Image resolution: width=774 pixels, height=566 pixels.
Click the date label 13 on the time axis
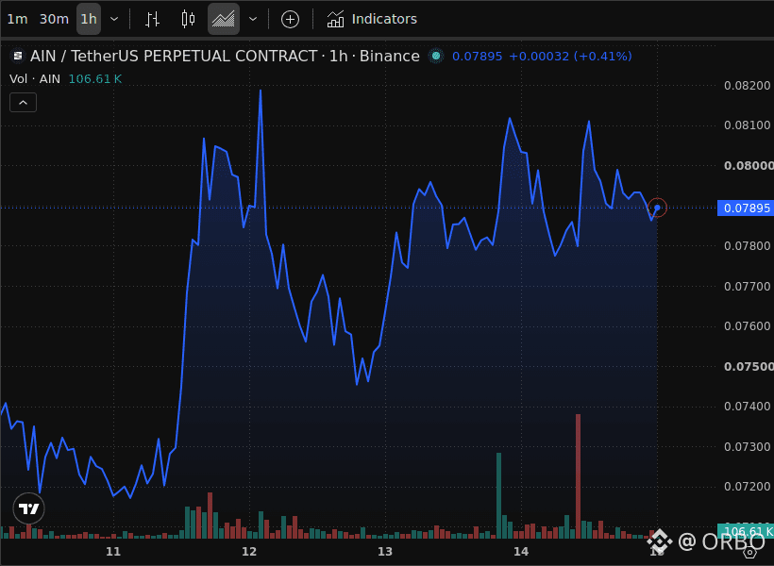pyautogui.click(x=385, y=552)
